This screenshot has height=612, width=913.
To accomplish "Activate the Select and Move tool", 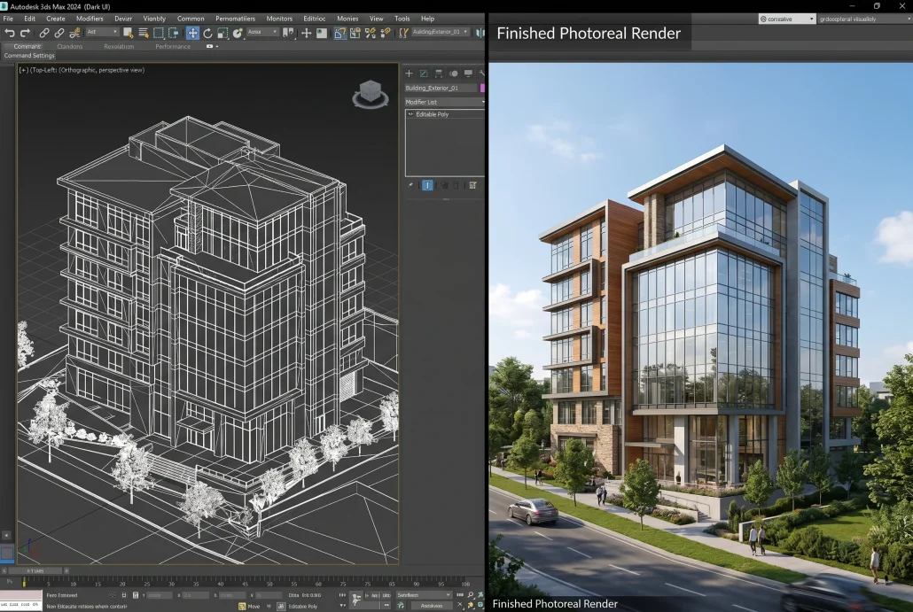I will [x=192, y=33].
